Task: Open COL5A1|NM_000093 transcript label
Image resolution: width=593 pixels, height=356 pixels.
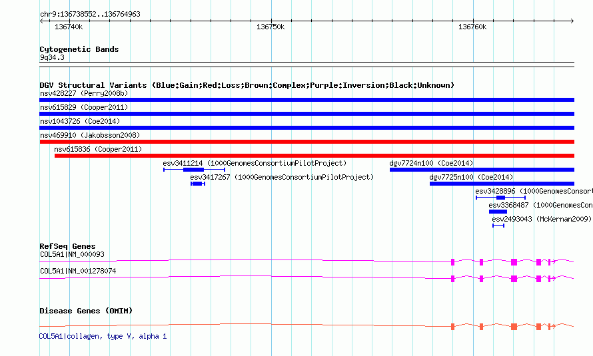Action: [72, 254]
